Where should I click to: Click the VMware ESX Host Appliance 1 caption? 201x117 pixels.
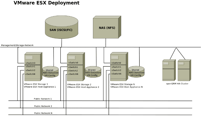pos(40,87)
